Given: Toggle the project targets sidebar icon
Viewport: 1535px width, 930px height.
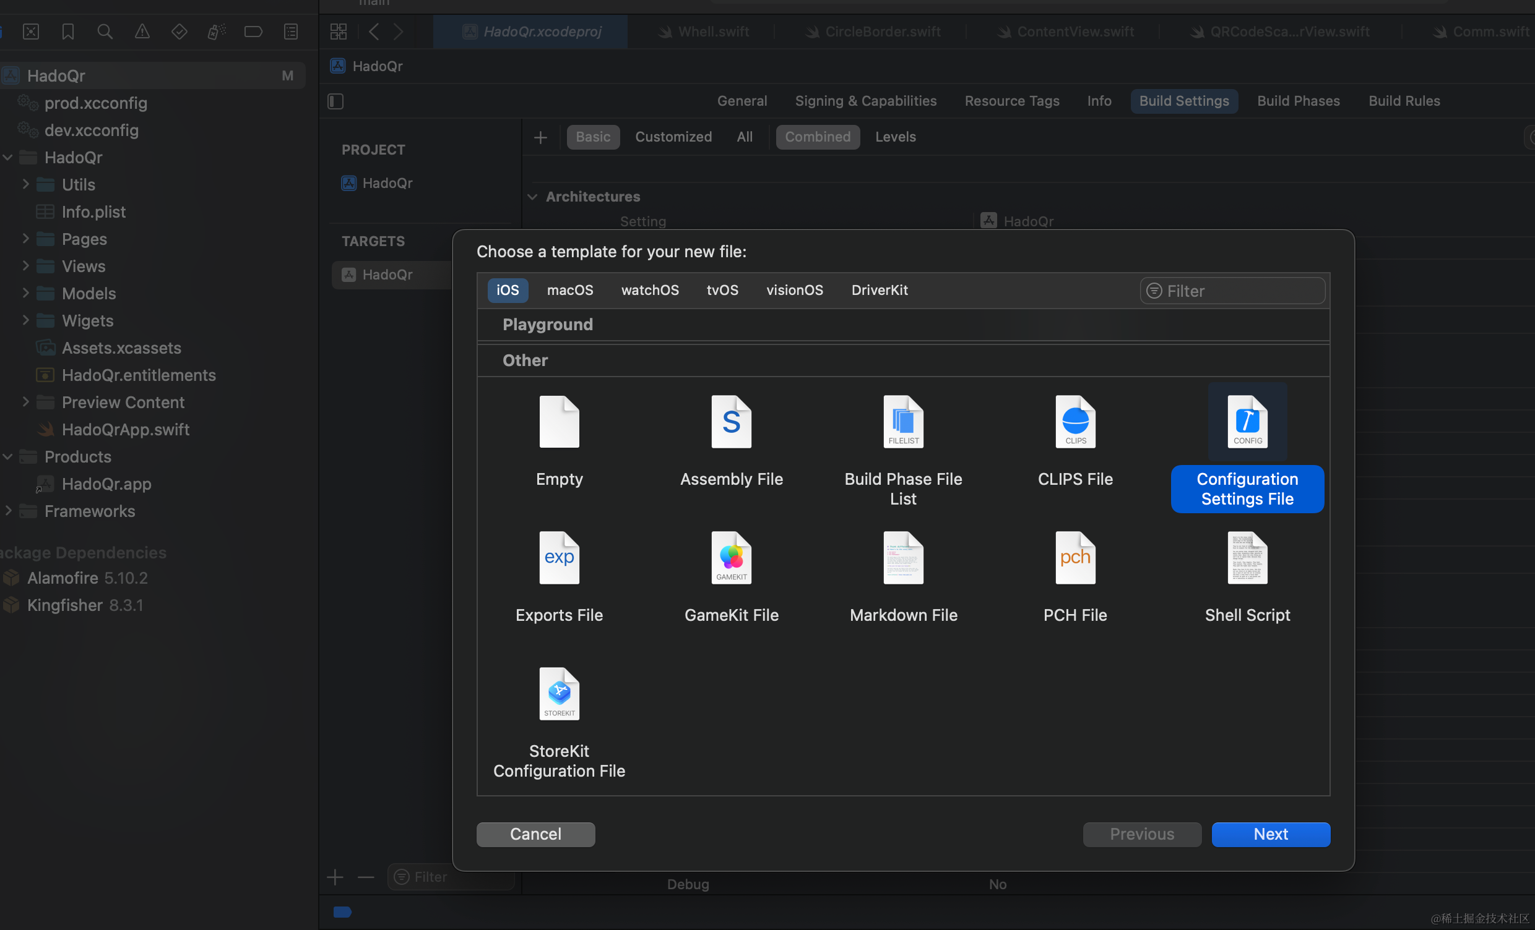Looking at the screenshot, I should [335, 101].
